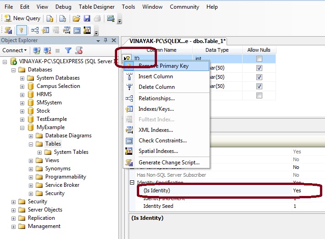Click the Save disk icon in toolbar
The width and height of the screenshot is (325, 239).
87,18
